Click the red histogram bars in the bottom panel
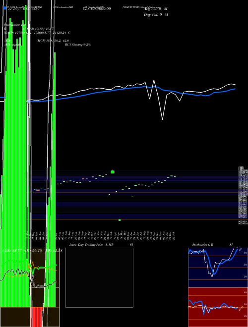 click(x=37, y=317)
